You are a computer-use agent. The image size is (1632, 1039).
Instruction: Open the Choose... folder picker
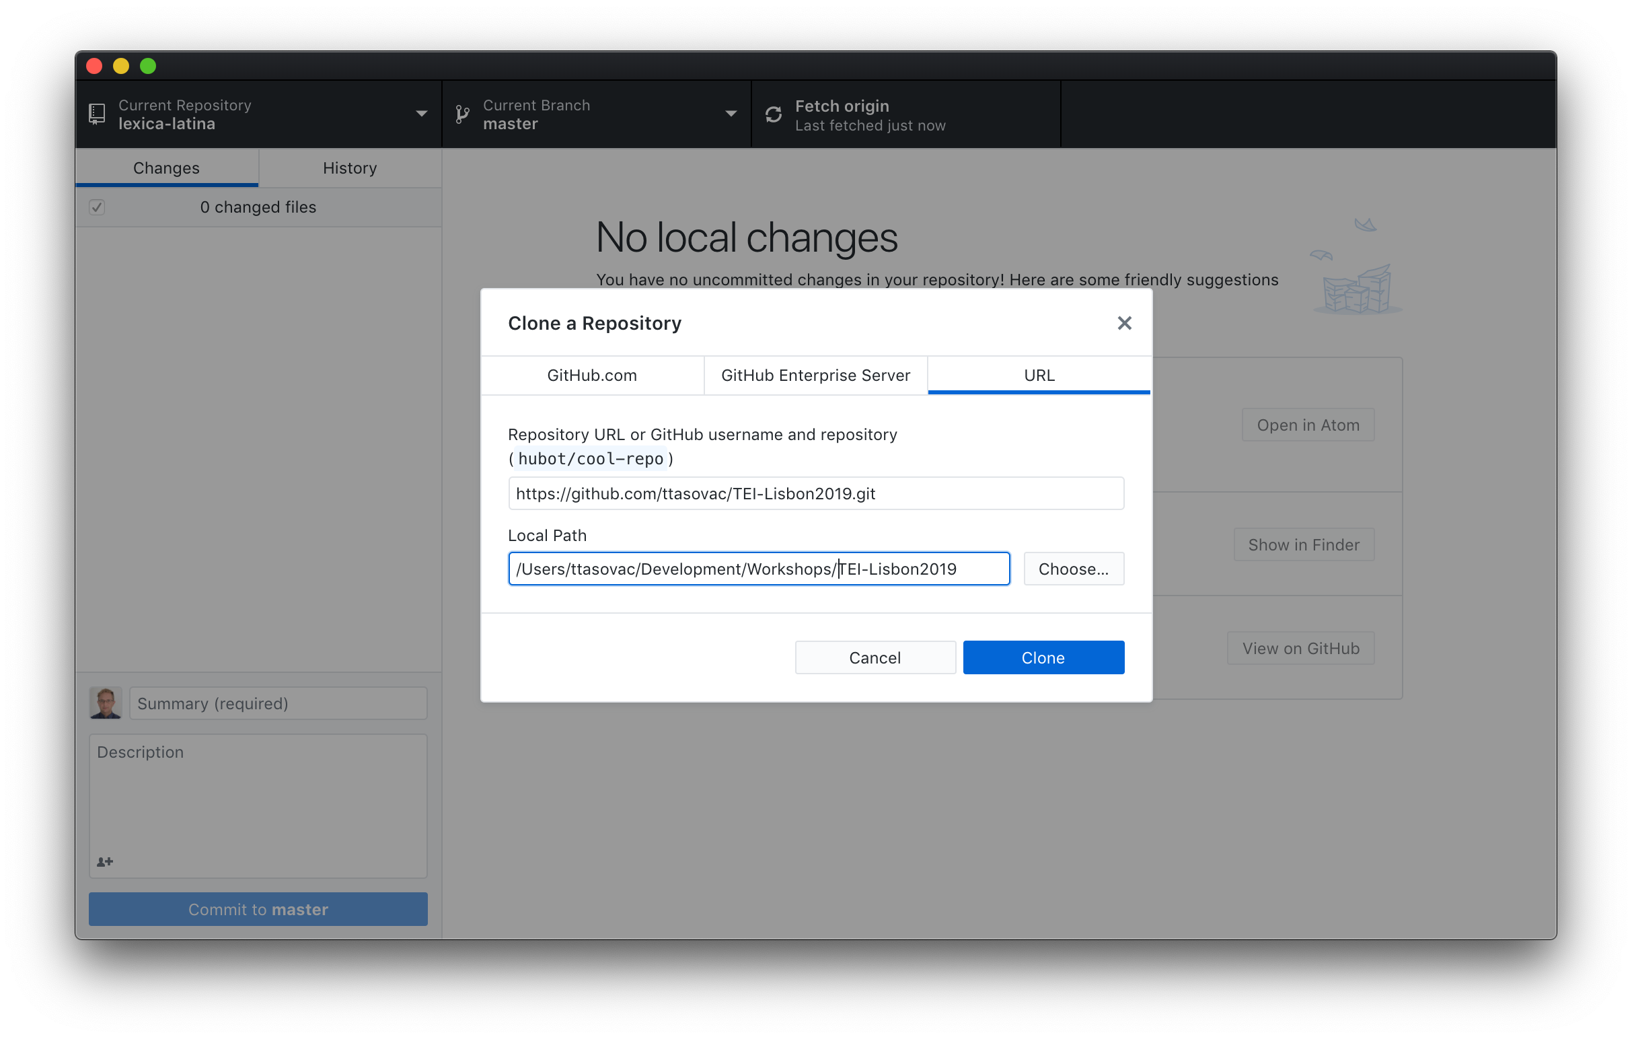pyautogui.click(x=1073, y=569)
